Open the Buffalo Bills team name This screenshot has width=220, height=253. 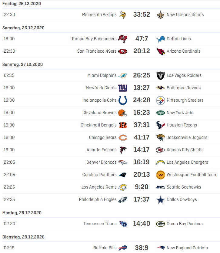click(105, 248)
